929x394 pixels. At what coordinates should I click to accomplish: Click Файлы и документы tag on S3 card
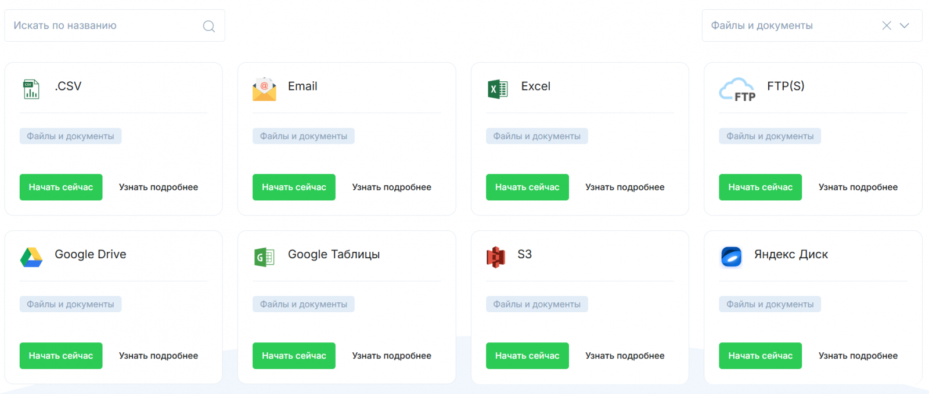pyautogui.click(x=536, y=304)
